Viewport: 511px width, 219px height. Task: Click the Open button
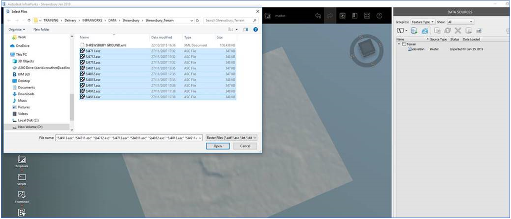(218, 146)
